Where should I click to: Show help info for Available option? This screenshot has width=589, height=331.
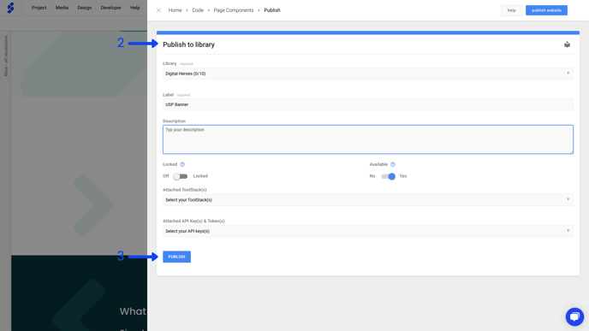click(x=393, y=164)
